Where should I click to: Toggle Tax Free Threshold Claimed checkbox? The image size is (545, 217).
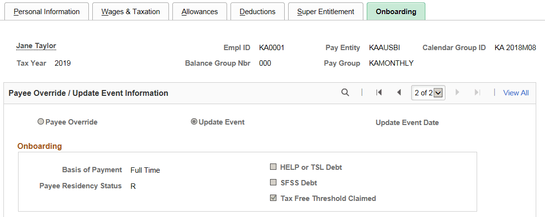[x=273, y=198]
